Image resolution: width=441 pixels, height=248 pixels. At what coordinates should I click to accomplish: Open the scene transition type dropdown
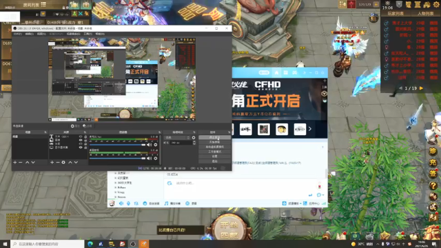[x=177, y=138]
